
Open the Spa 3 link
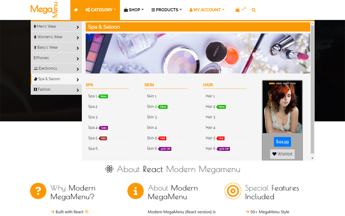tap(93, 117)
